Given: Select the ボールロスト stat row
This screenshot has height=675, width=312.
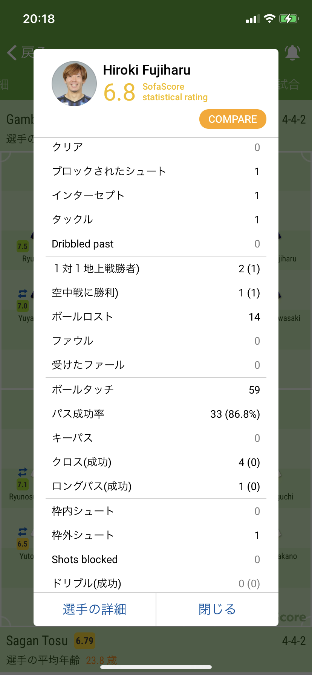Looking at the screenshot, I should pos(156,317).
